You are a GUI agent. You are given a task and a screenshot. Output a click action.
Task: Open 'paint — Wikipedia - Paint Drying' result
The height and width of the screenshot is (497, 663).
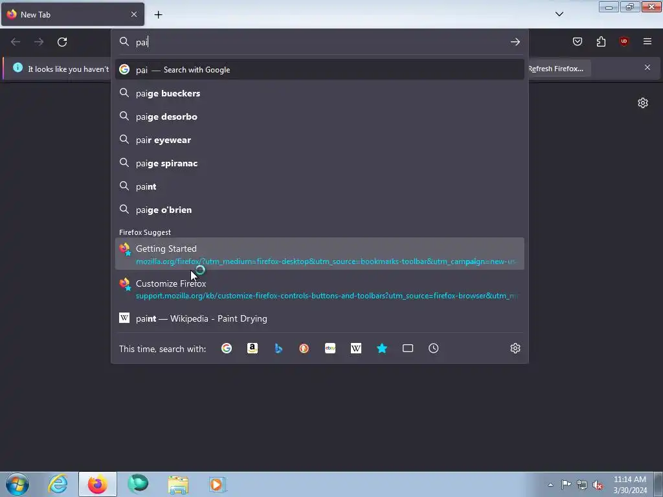click(320, 318)
